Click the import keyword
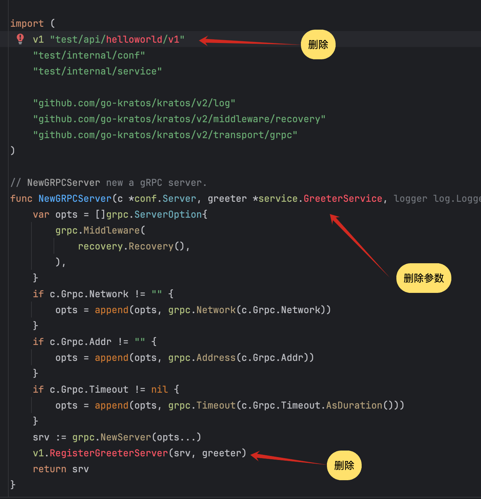Viewport: 481px width, 499px height. coord(27,24)
